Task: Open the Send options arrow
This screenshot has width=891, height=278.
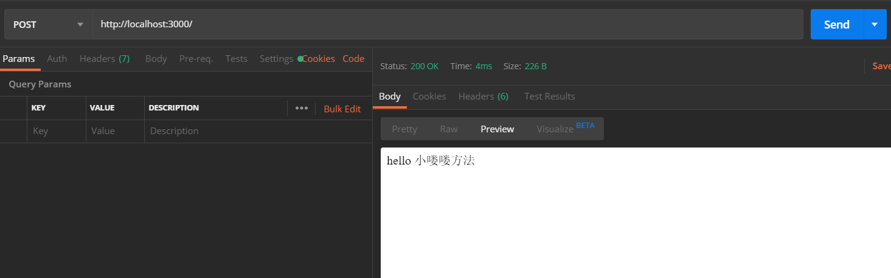Action: [x=875, y=24]
